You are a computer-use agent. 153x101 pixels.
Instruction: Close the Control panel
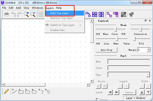(150, 21)
